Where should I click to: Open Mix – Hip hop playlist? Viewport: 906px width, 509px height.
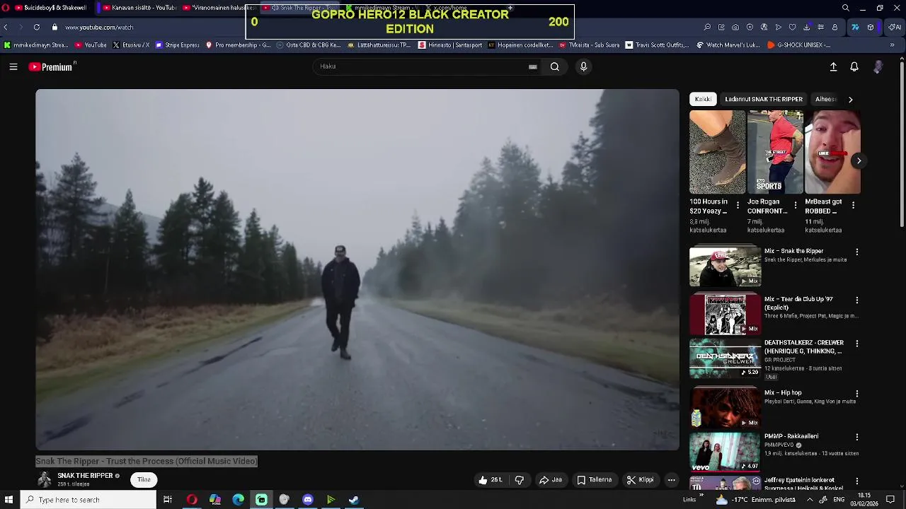point(725,407)
